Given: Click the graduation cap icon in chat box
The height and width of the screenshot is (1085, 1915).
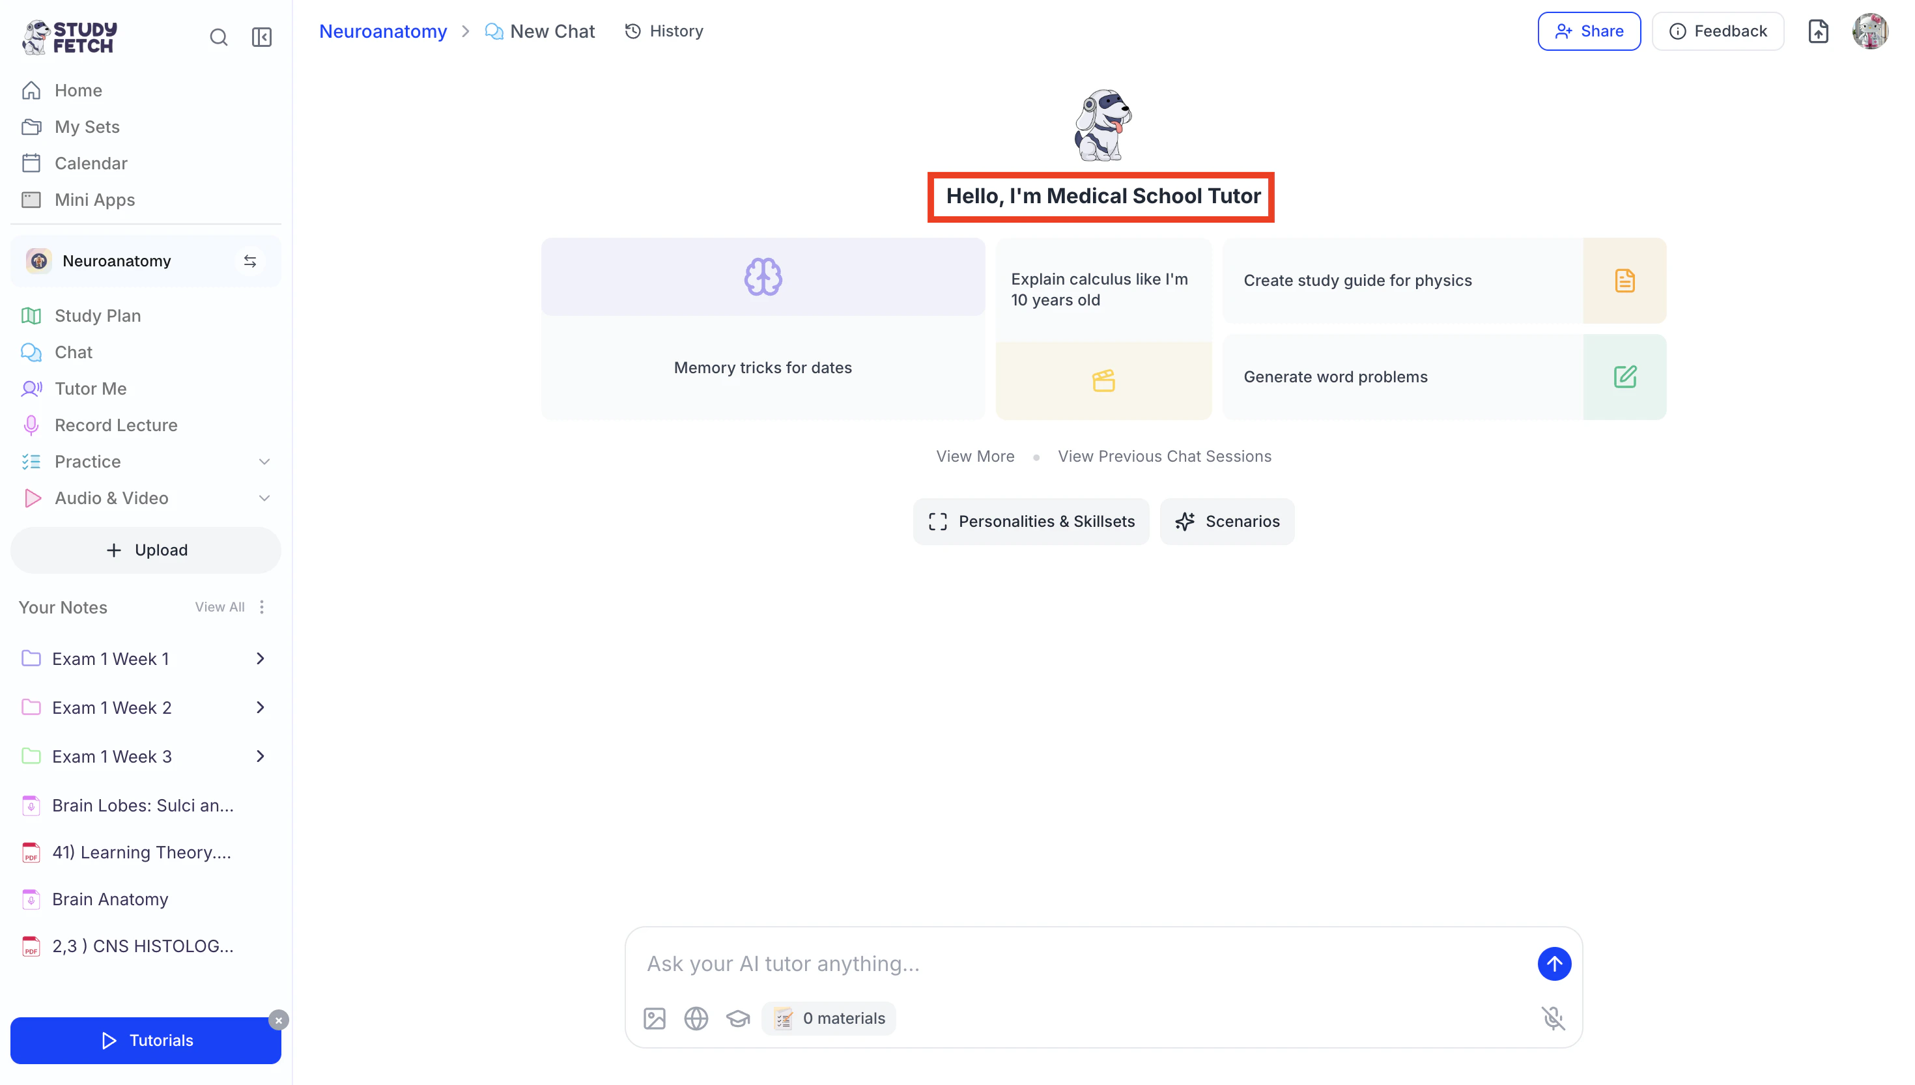Looking at the screenshot, I should pyautogui.click(x=738, y=1018).
